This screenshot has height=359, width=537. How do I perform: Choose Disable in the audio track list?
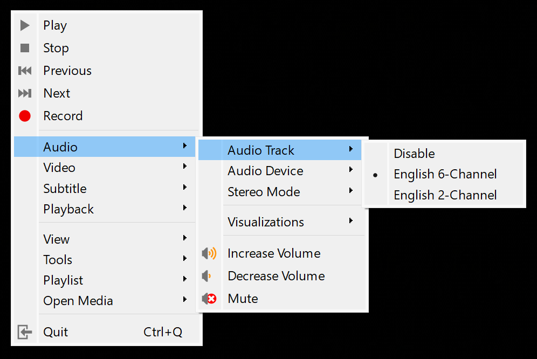[414, 154]
